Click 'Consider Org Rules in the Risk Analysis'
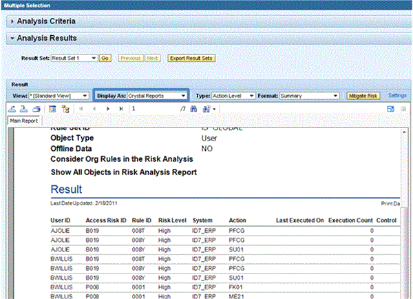 (122, 159)
